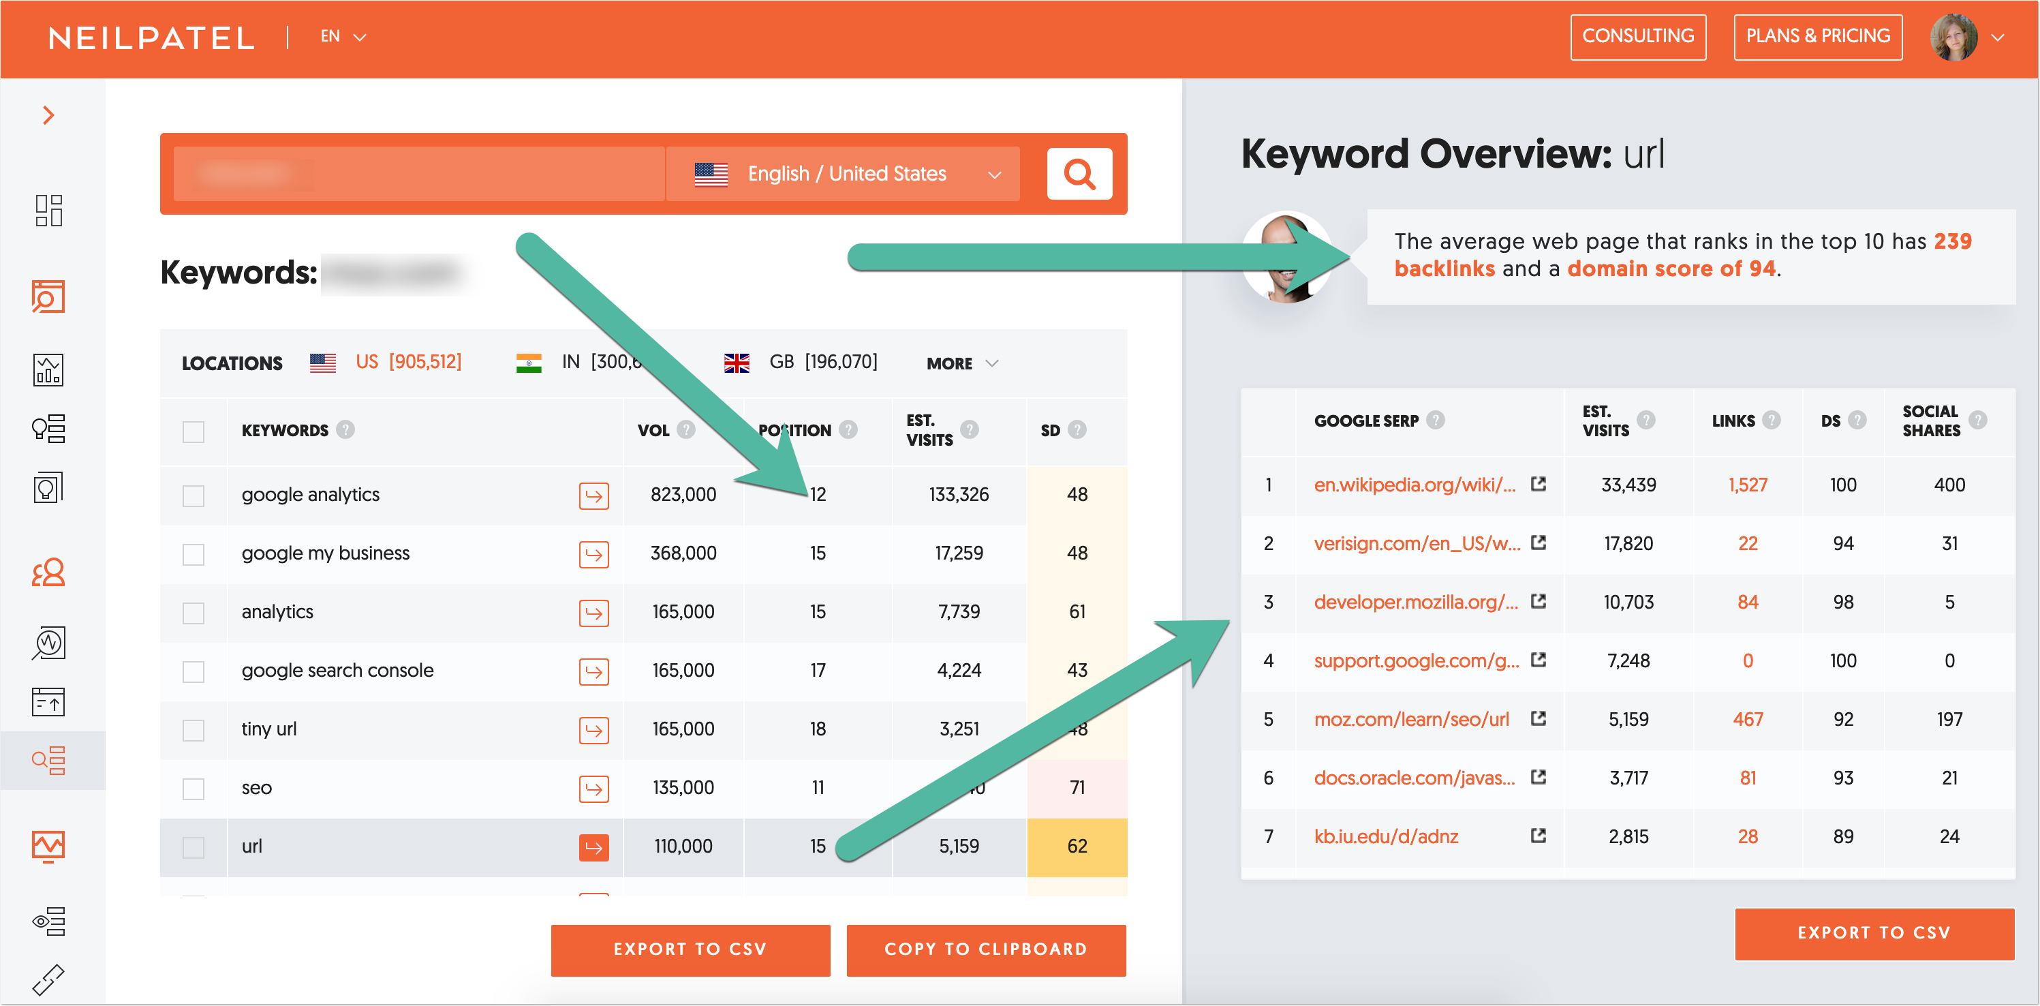Expand the sidebar with the chevron arrow
2040x1006 pixels.
pos(48,116)
